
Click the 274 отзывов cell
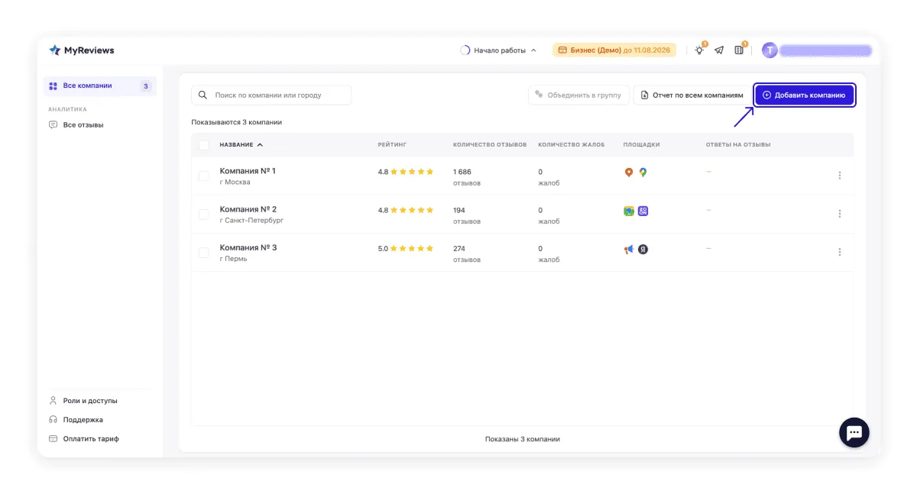click(467, 253)
